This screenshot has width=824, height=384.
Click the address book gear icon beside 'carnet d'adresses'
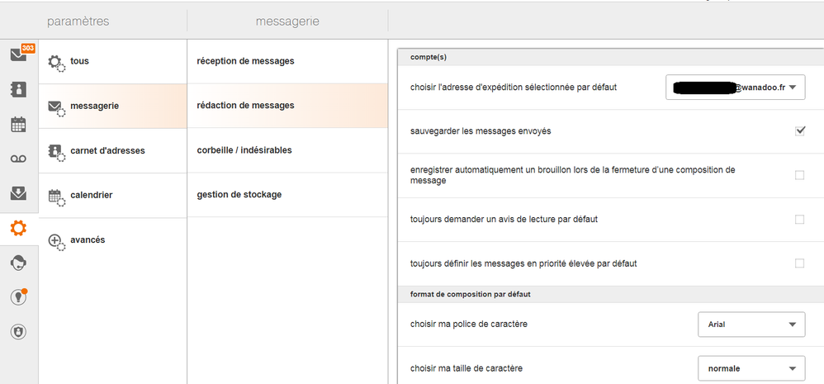click(56, 153)
